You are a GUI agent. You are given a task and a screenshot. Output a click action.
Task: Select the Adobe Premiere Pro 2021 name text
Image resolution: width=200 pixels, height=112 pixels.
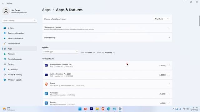60,74
